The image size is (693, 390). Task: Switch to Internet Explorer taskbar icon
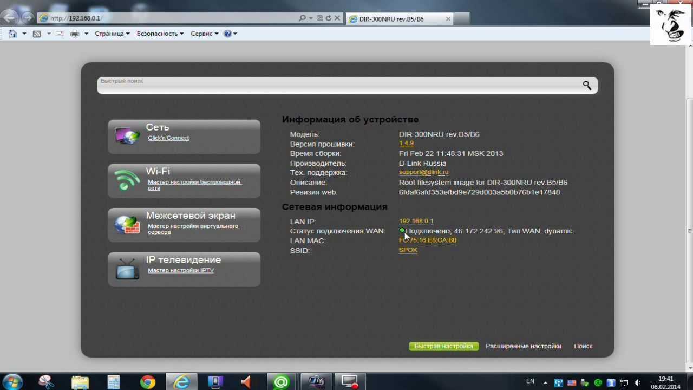(x=181, y=382)
